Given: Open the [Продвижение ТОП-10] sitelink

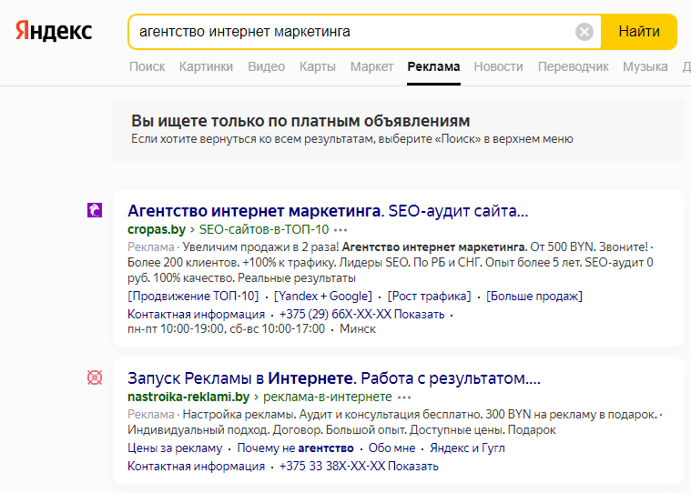Looking at the screenshot, I should point(193,297).
